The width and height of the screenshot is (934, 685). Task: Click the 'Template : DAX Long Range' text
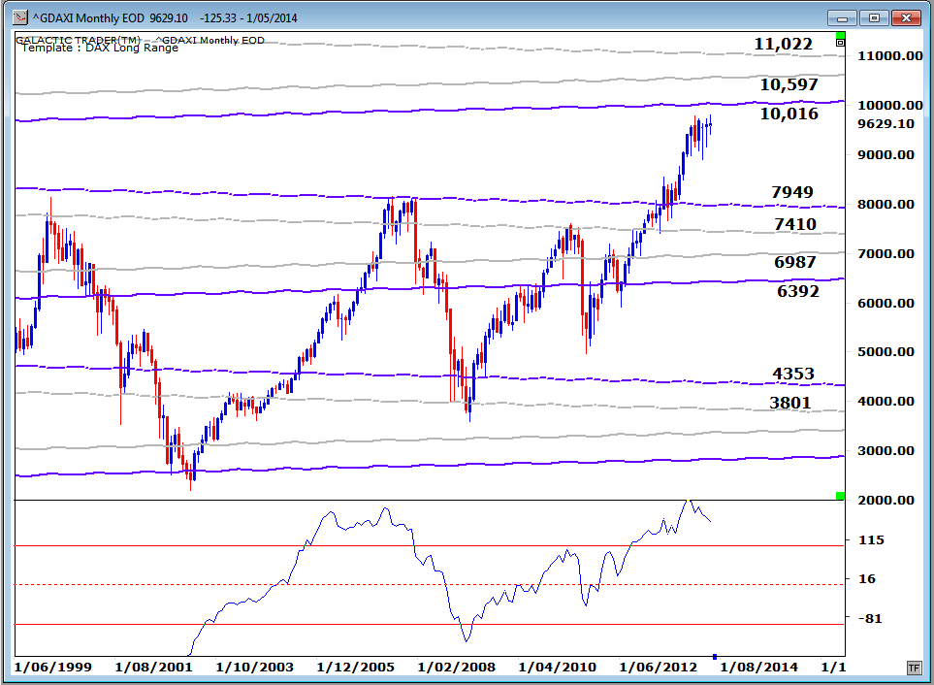[x=100, y=49]
